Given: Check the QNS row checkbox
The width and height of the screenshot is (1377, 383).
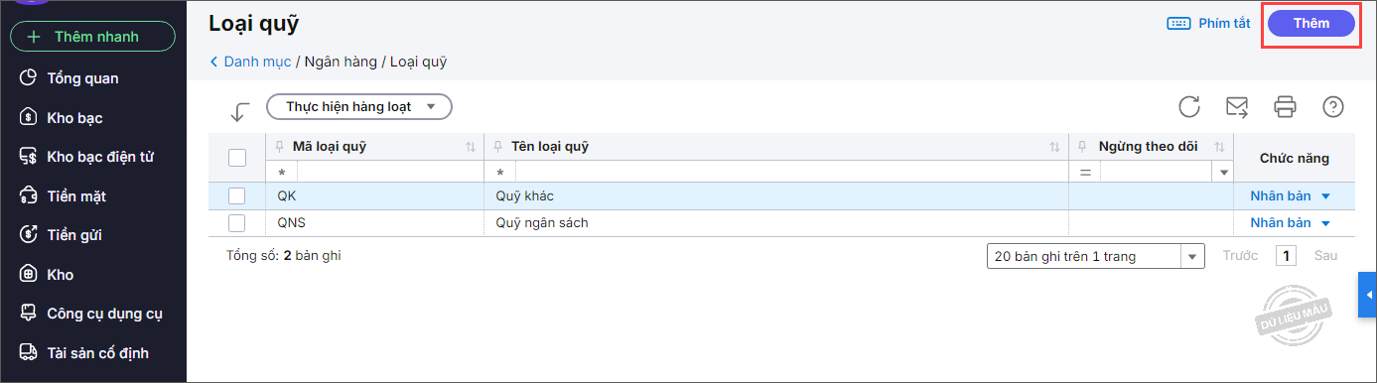Looking at the screenshot, I should (x=237, y=222).
